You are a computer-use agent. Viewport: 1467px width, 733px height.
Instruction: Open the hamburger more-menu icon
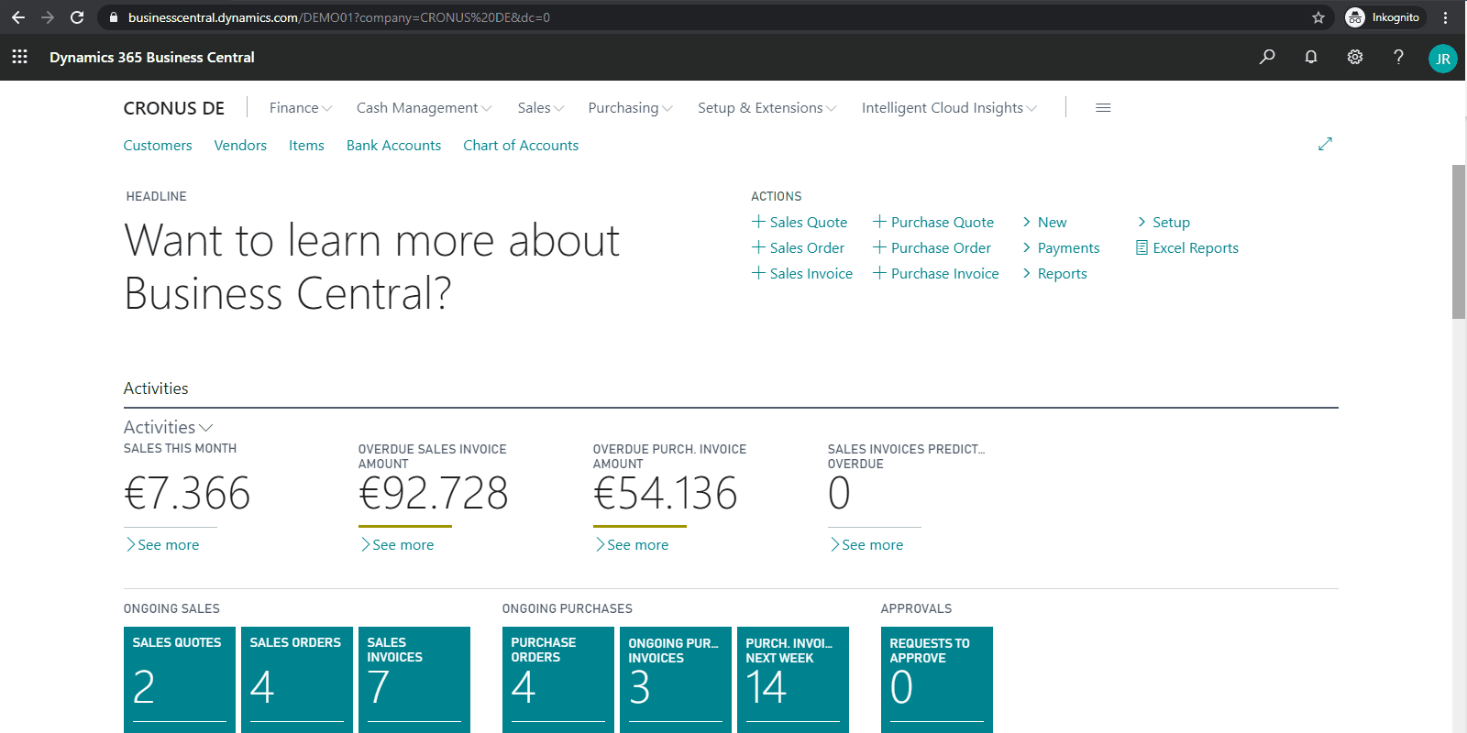tap(1103, 108)
